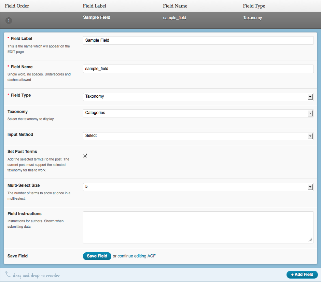
Task: Click the Field Label text input
Action: click(198, 40)
